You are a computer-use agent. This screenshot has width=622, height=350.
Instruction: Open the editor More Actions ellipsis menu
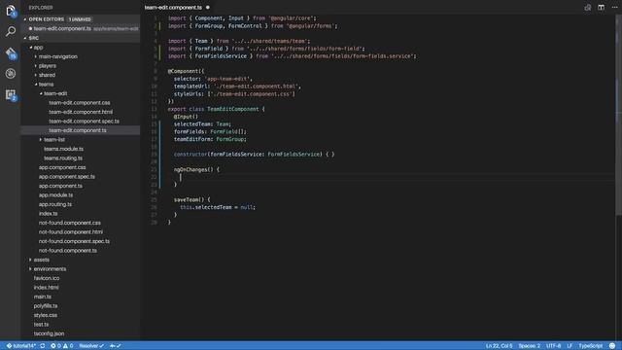614,8
